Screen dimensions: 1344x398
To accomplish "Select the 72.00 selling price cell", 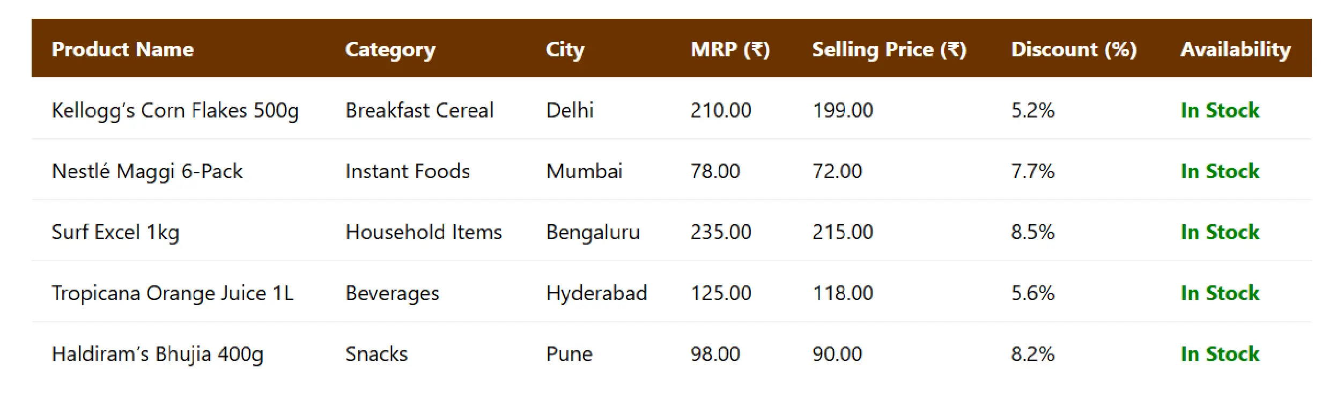I will (x=837, y=171).
